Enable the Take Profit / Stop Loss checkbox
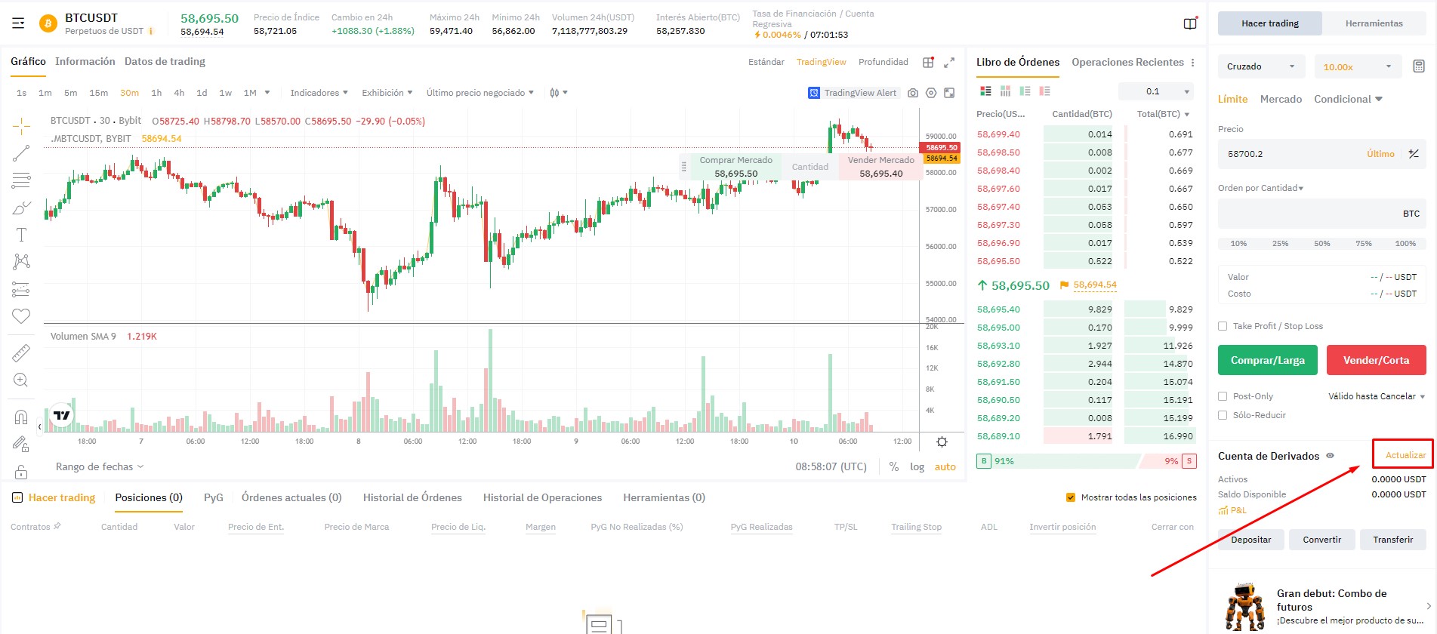 coord(1223,326)
